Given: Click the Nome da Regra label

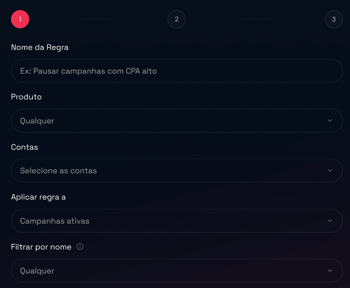Looking at the screenshot, I should point(40,47).
